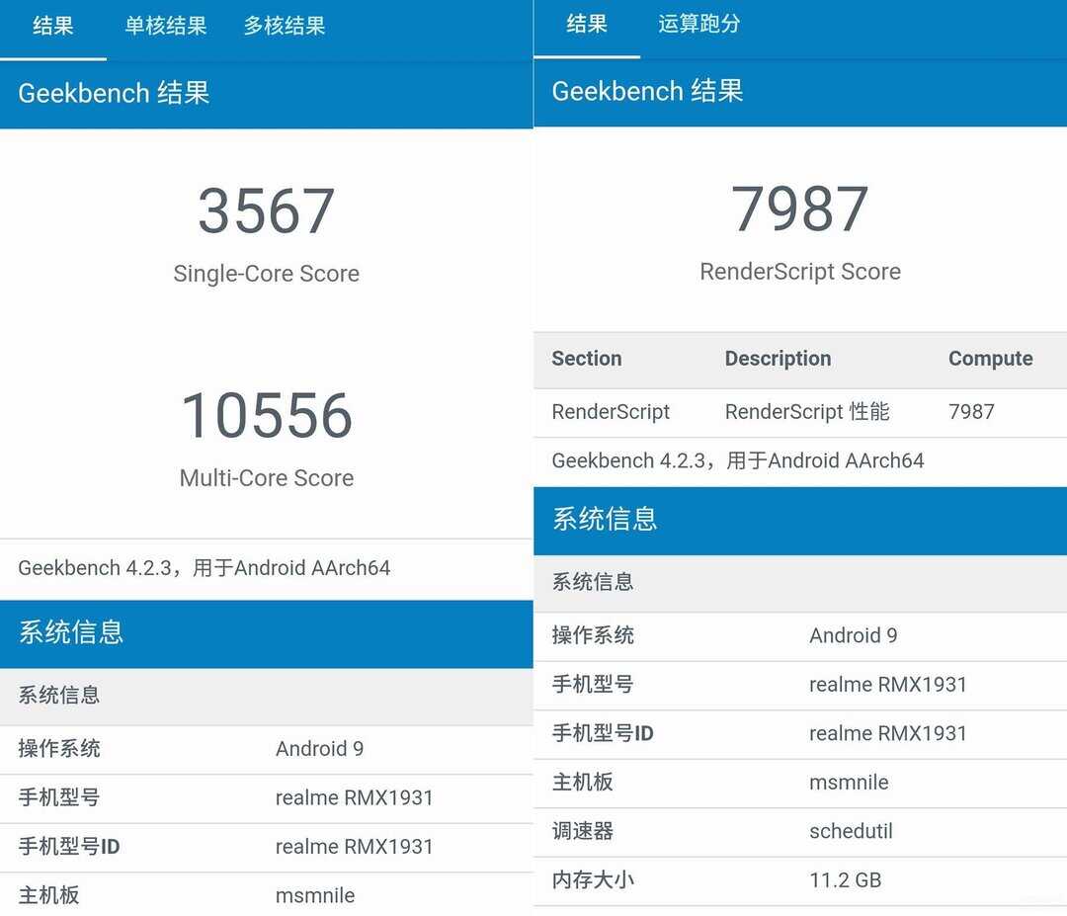Image resolution: width=1067 pixels, height=916 pixels.
Task: Switch to the 单核结果 tab
Action: 165,26
